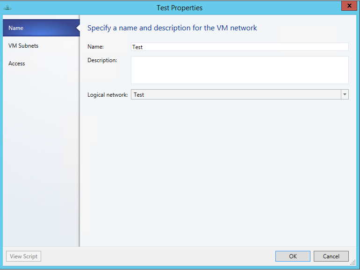Open the VM Subnets page

[23, 46]
